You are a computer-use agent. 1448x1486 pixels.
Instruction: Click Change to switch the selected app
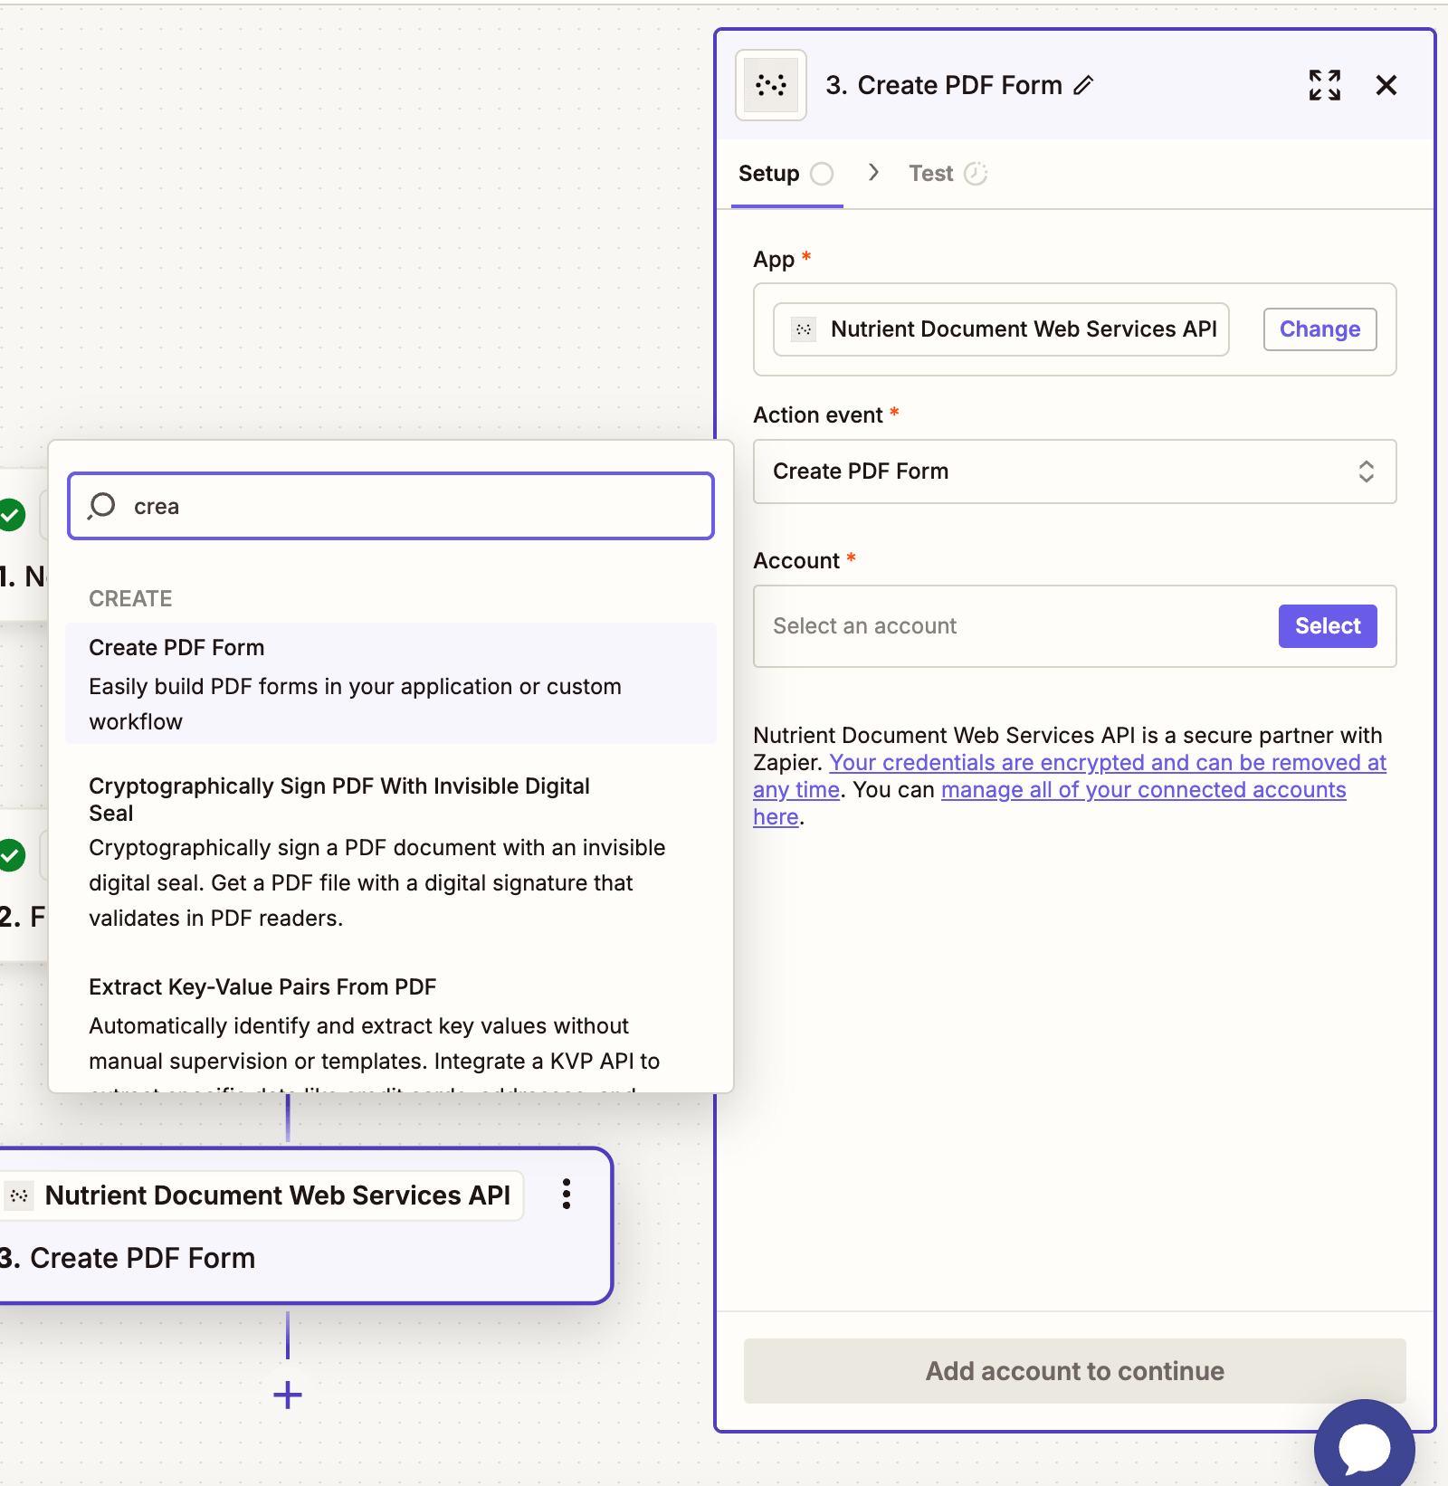tap(1319, 329)
